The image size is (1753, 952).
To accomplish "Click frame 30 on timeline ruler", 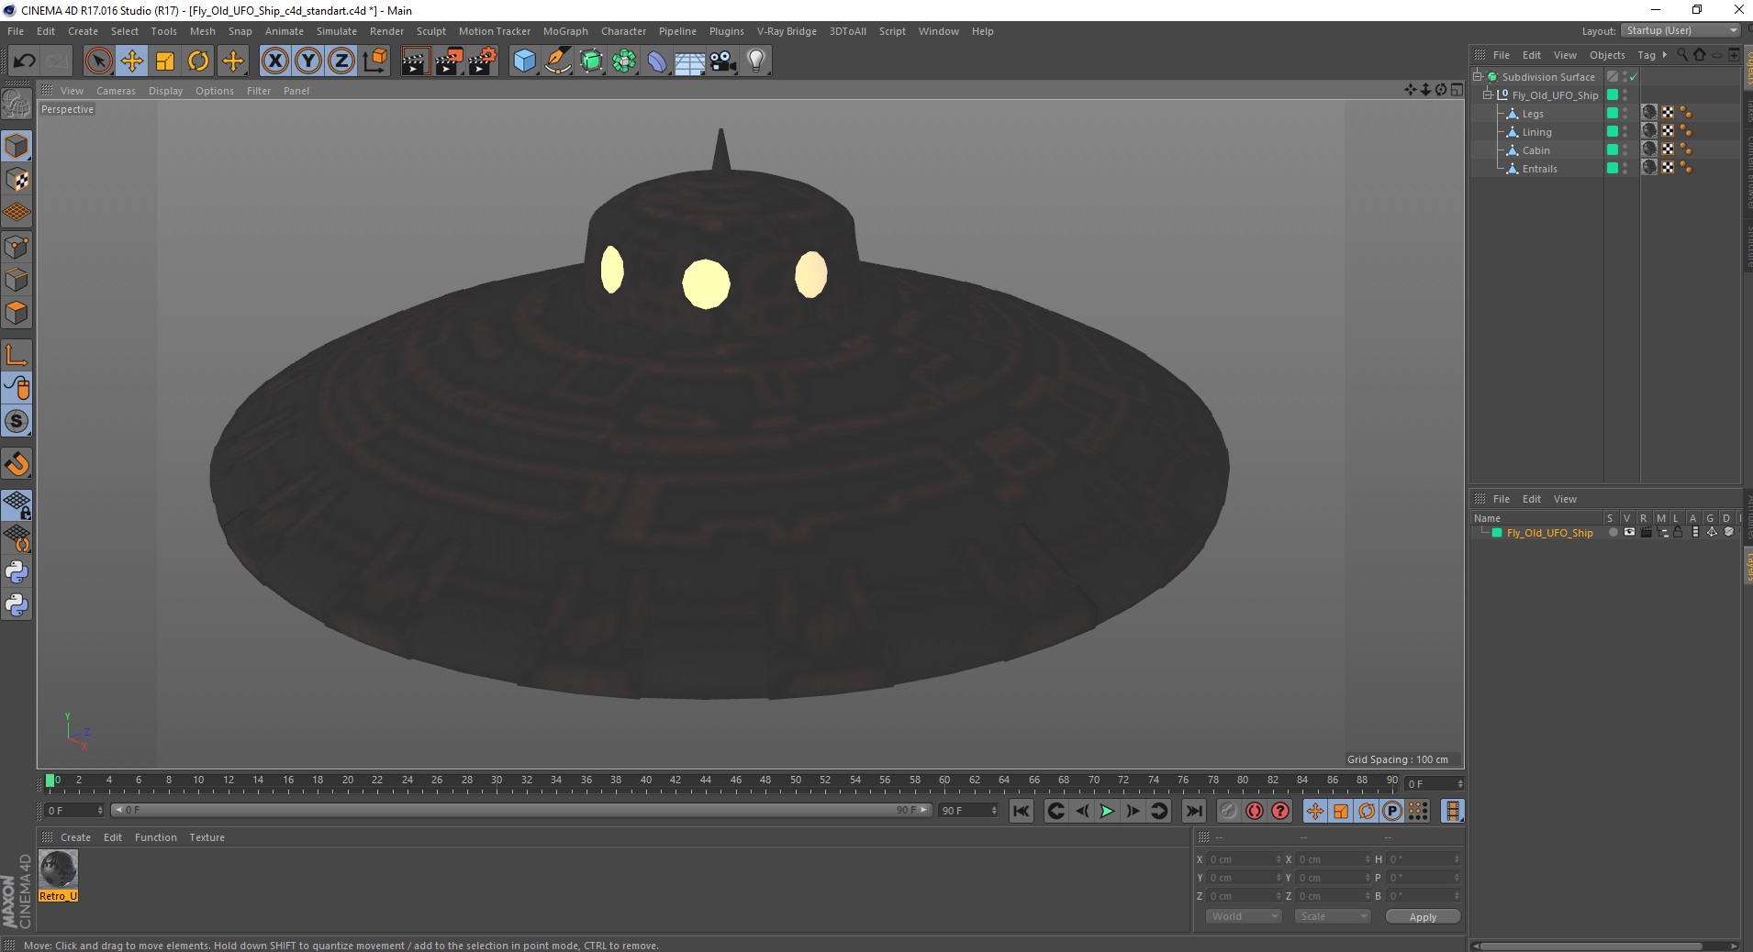I will coord(497,781).
